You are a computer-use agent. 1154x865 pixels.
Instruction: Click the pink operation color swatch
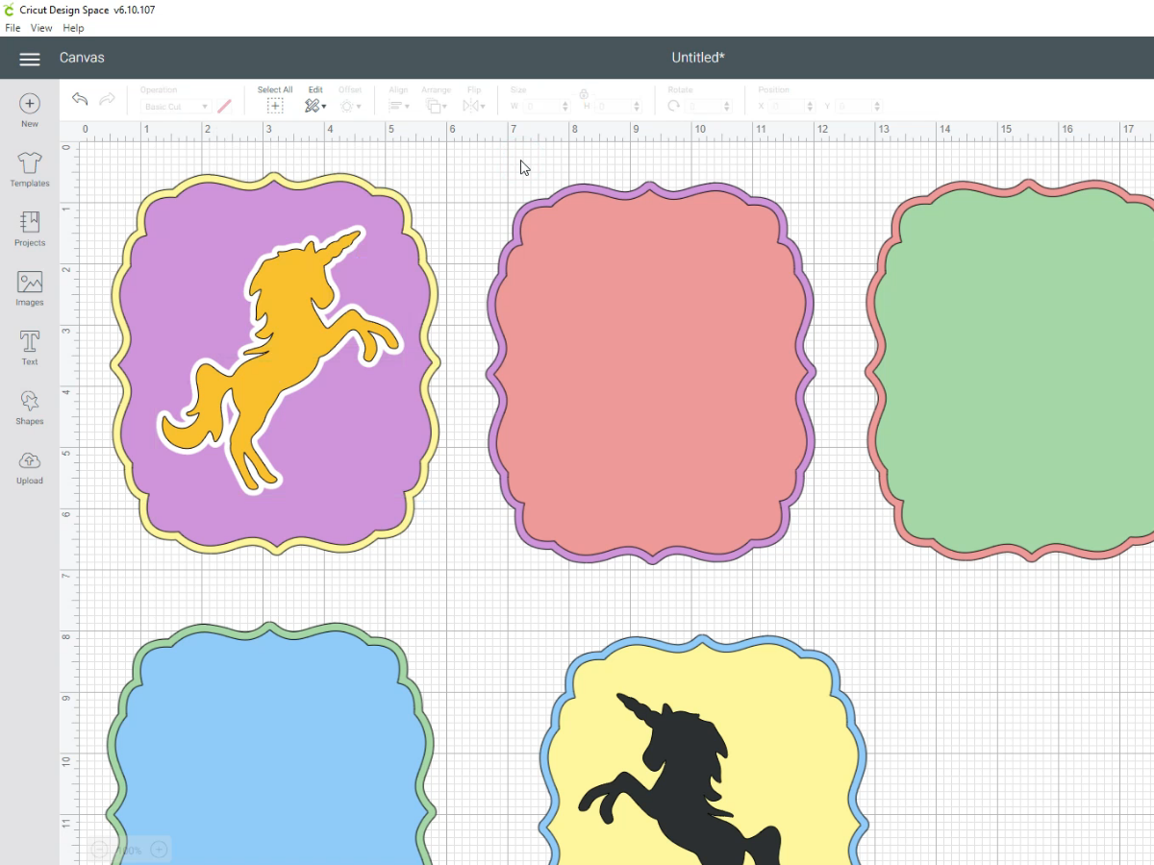point(224,107)
